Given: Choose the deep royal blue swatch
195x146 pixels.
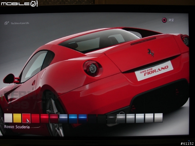Looking at the screenshot, I should click(x=83, y=119).
